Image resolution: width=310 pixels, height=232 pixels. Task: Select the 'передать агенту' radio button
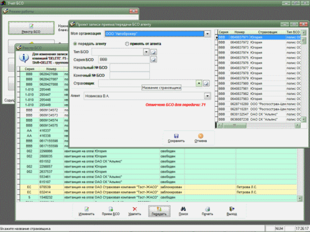point(75,44)
